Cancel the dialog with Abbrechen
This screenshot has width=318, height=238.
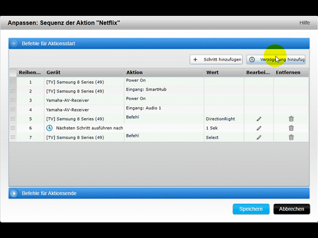tap(291, 209)
